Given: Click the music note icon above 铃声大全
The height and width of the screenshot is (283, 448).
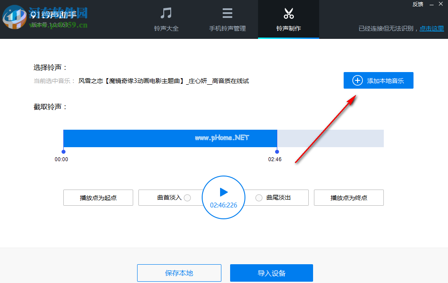Looking at the screenshot, I should (166, 13).
